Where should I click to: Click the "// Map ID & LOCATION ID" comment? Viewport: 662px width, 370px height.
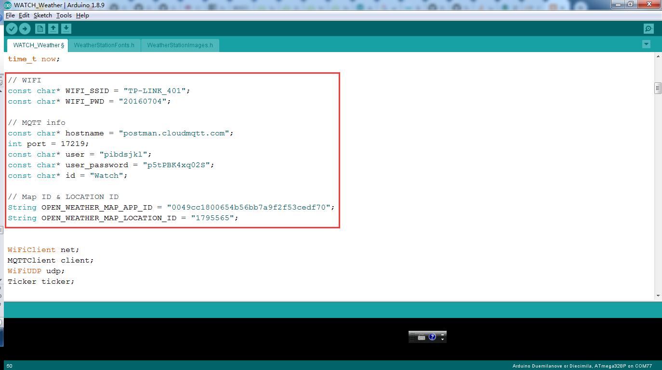(63, 197)
